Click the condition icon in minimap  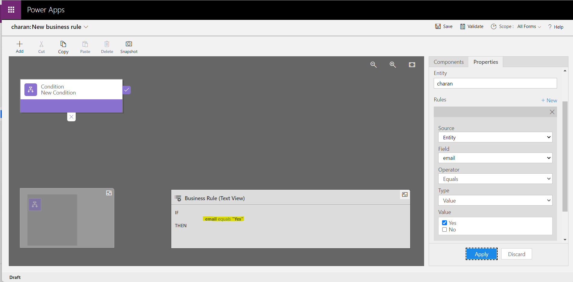pos(35,205)
